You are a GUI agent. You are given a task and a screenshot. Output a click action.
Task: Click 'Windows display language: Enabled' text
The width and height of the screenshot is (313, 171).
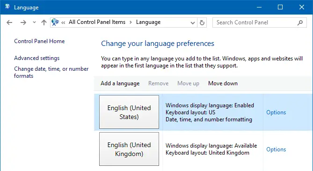(210, 105)
